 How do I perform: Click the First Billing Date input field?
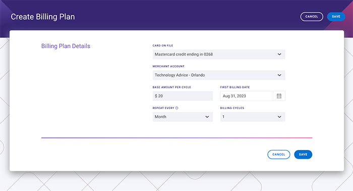pyautogui.click(x=247, y=96)
